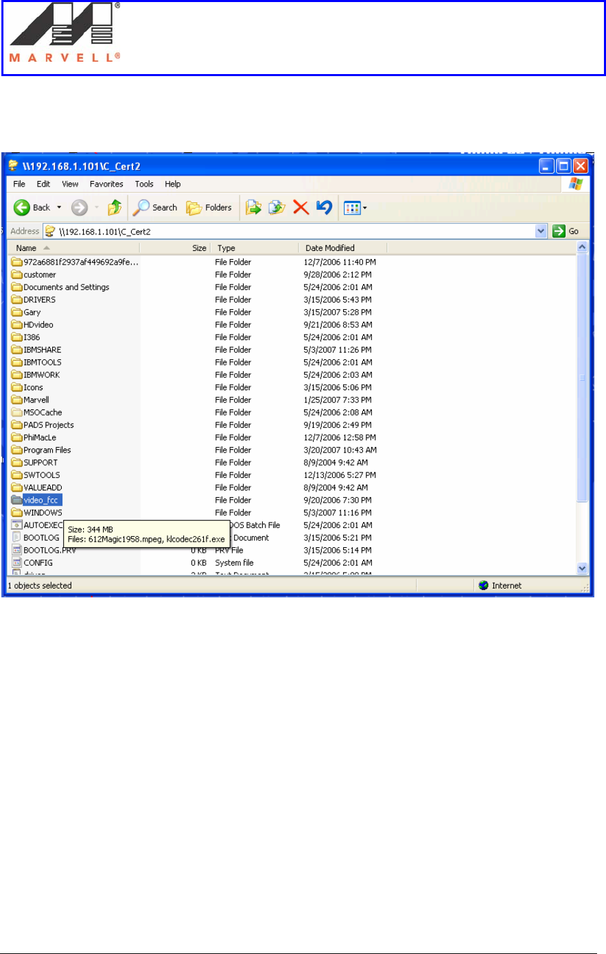Select the VALUEADD folder icon

[17, 488]
